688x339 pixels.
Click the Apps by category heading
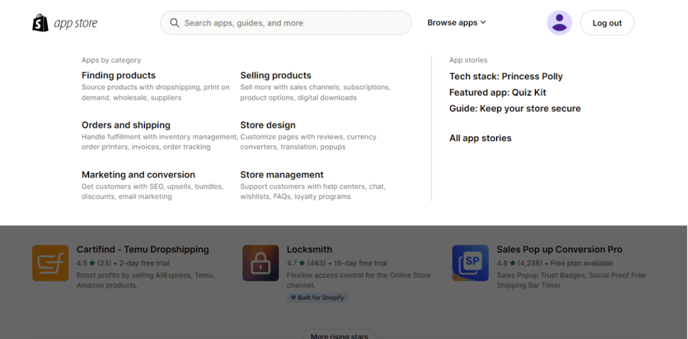point(112,60)
